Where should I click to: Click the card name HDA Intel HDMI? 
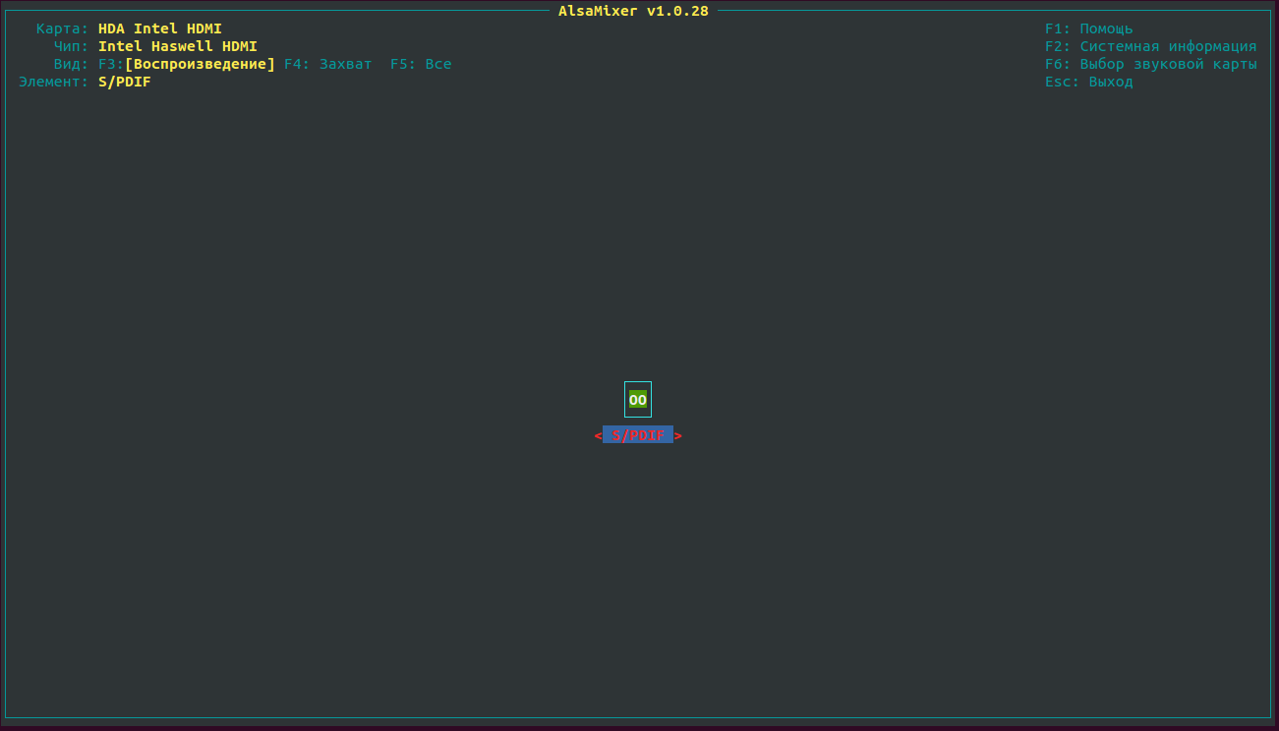click(x=160, y=28)
